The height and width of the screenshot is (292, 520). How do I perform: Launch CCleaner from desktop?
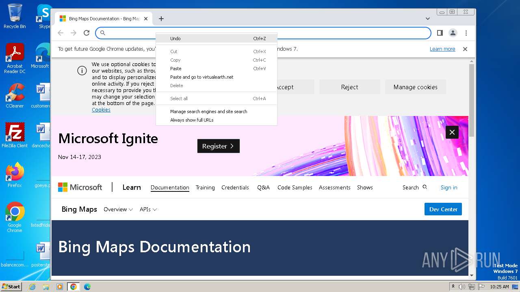[15, 96]
